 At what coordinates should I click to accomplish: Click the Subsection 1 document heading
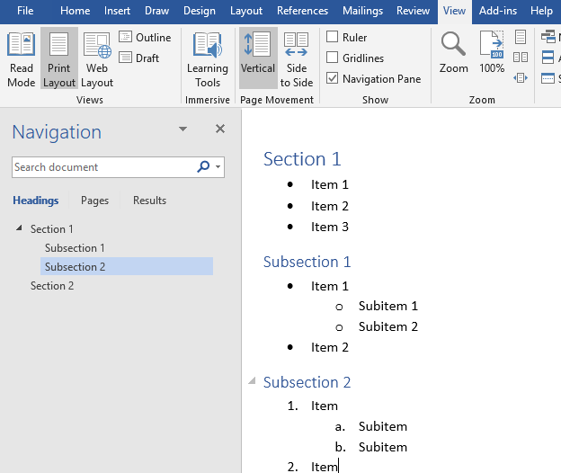307,262
